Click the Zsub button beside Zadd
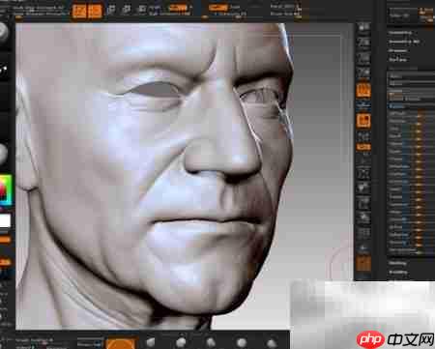 click(x=236, y=7)
